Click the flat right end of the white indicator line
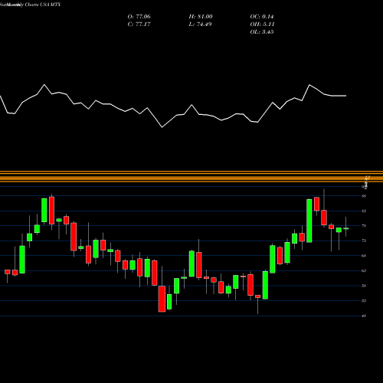Viewport: 383px width, 383px height. pos(339,96)
